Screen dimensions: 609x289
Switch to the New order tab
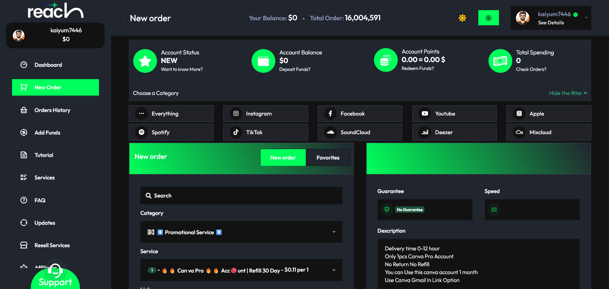[x=283, y=158]
